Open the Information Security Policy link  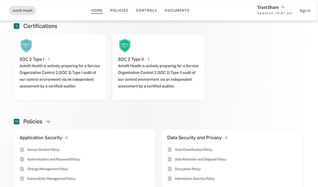click(195, 179)
